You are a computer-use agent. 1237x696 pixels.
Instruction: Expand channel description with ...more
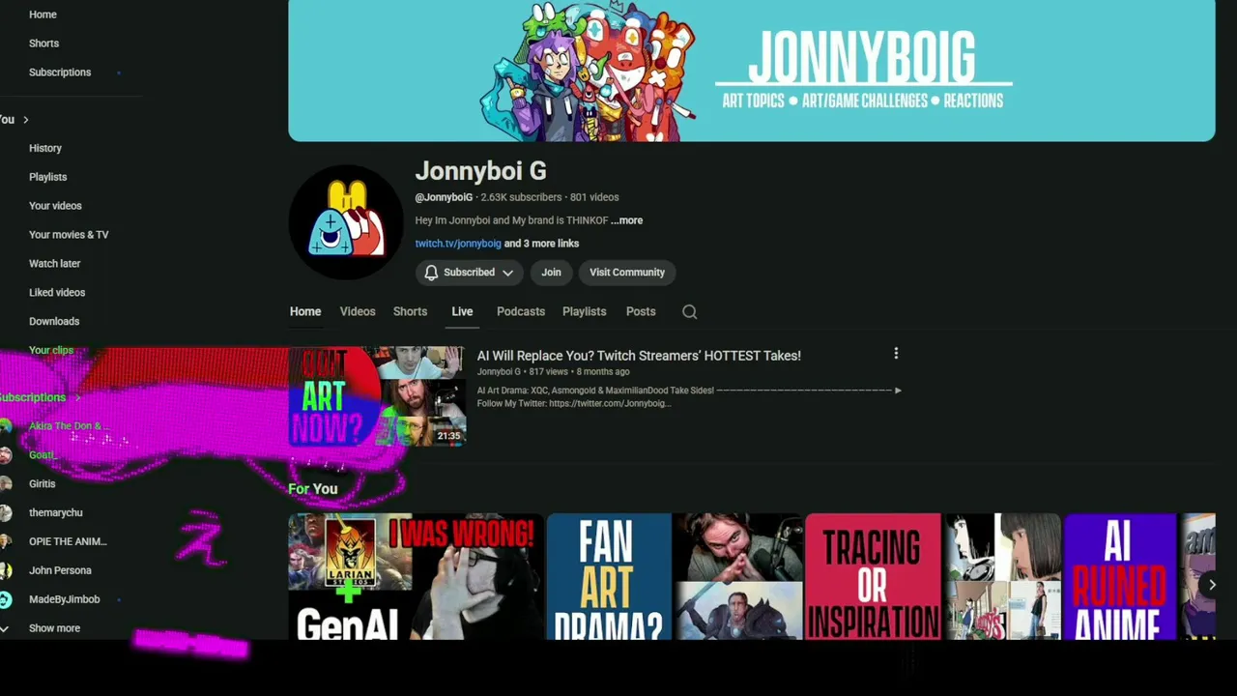[x=626, y=220]
